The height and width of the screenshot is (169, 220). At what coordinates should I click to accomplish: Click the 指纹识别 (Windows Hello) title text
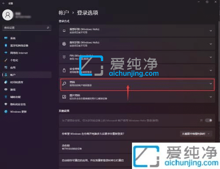click(84, 43)
